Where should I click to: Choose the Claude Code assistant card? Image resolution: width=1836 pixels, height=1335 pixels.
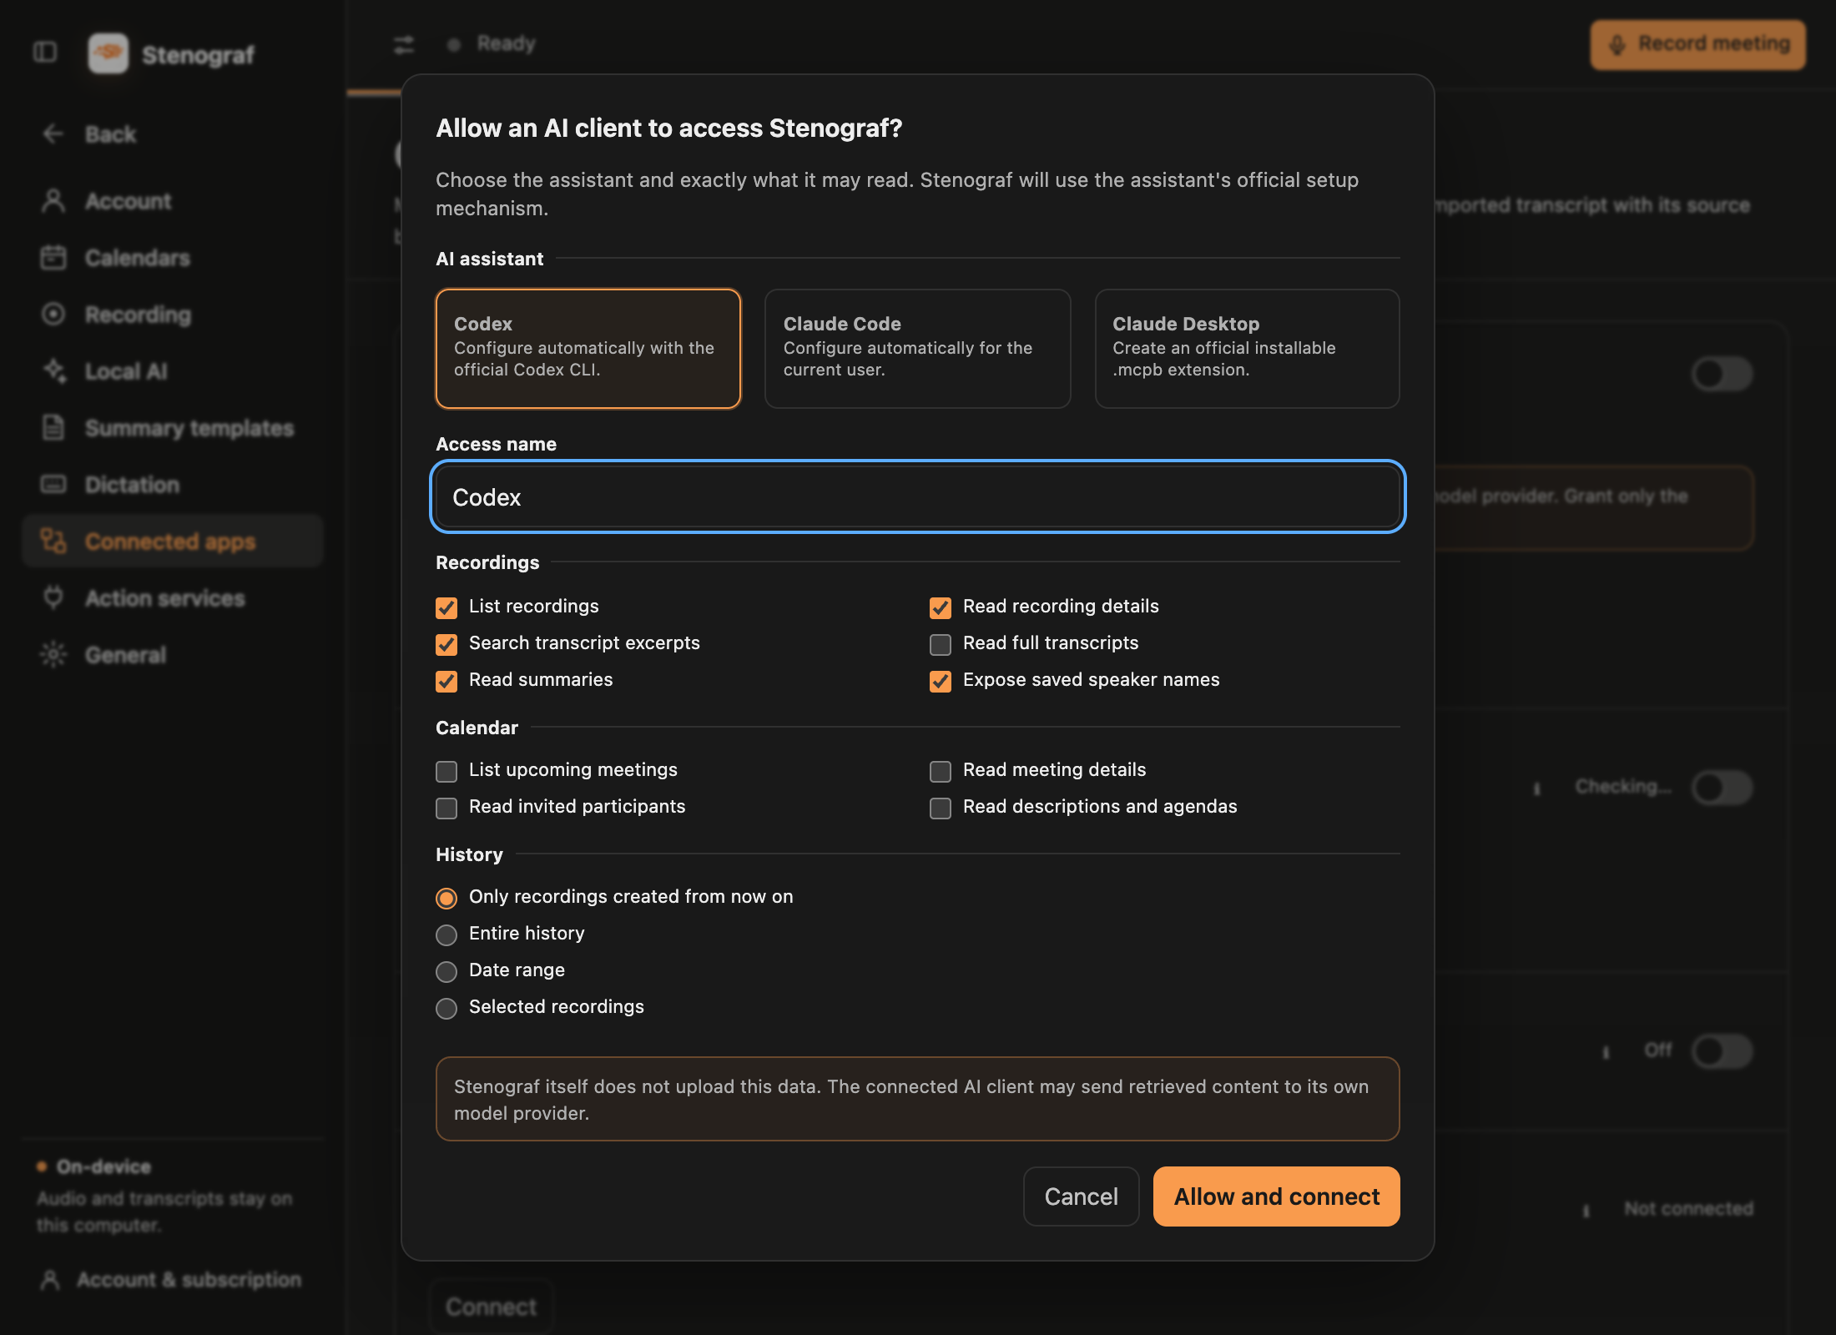coord(917,349)
